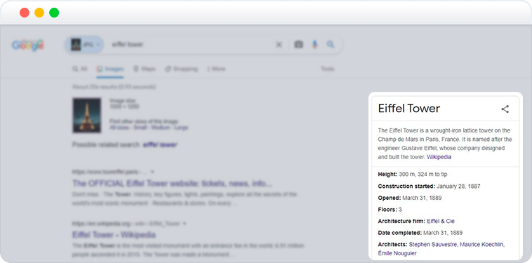Expand the en.wikipedia.org result dropdown arrow

pos(184,224)
